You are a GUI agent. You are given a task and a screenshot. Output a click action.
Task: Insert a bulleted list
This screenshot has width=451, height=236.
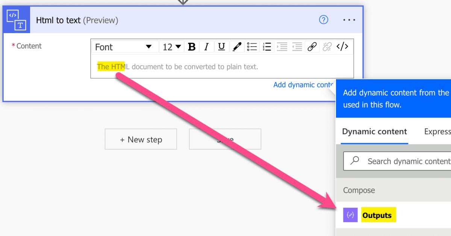pos(252,47)
